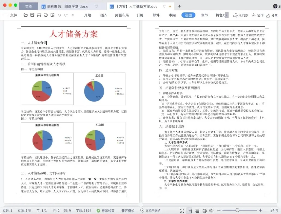Click status bar 行: 2 entry
Screen dimensions: 281x214
[x=56, y=211]
